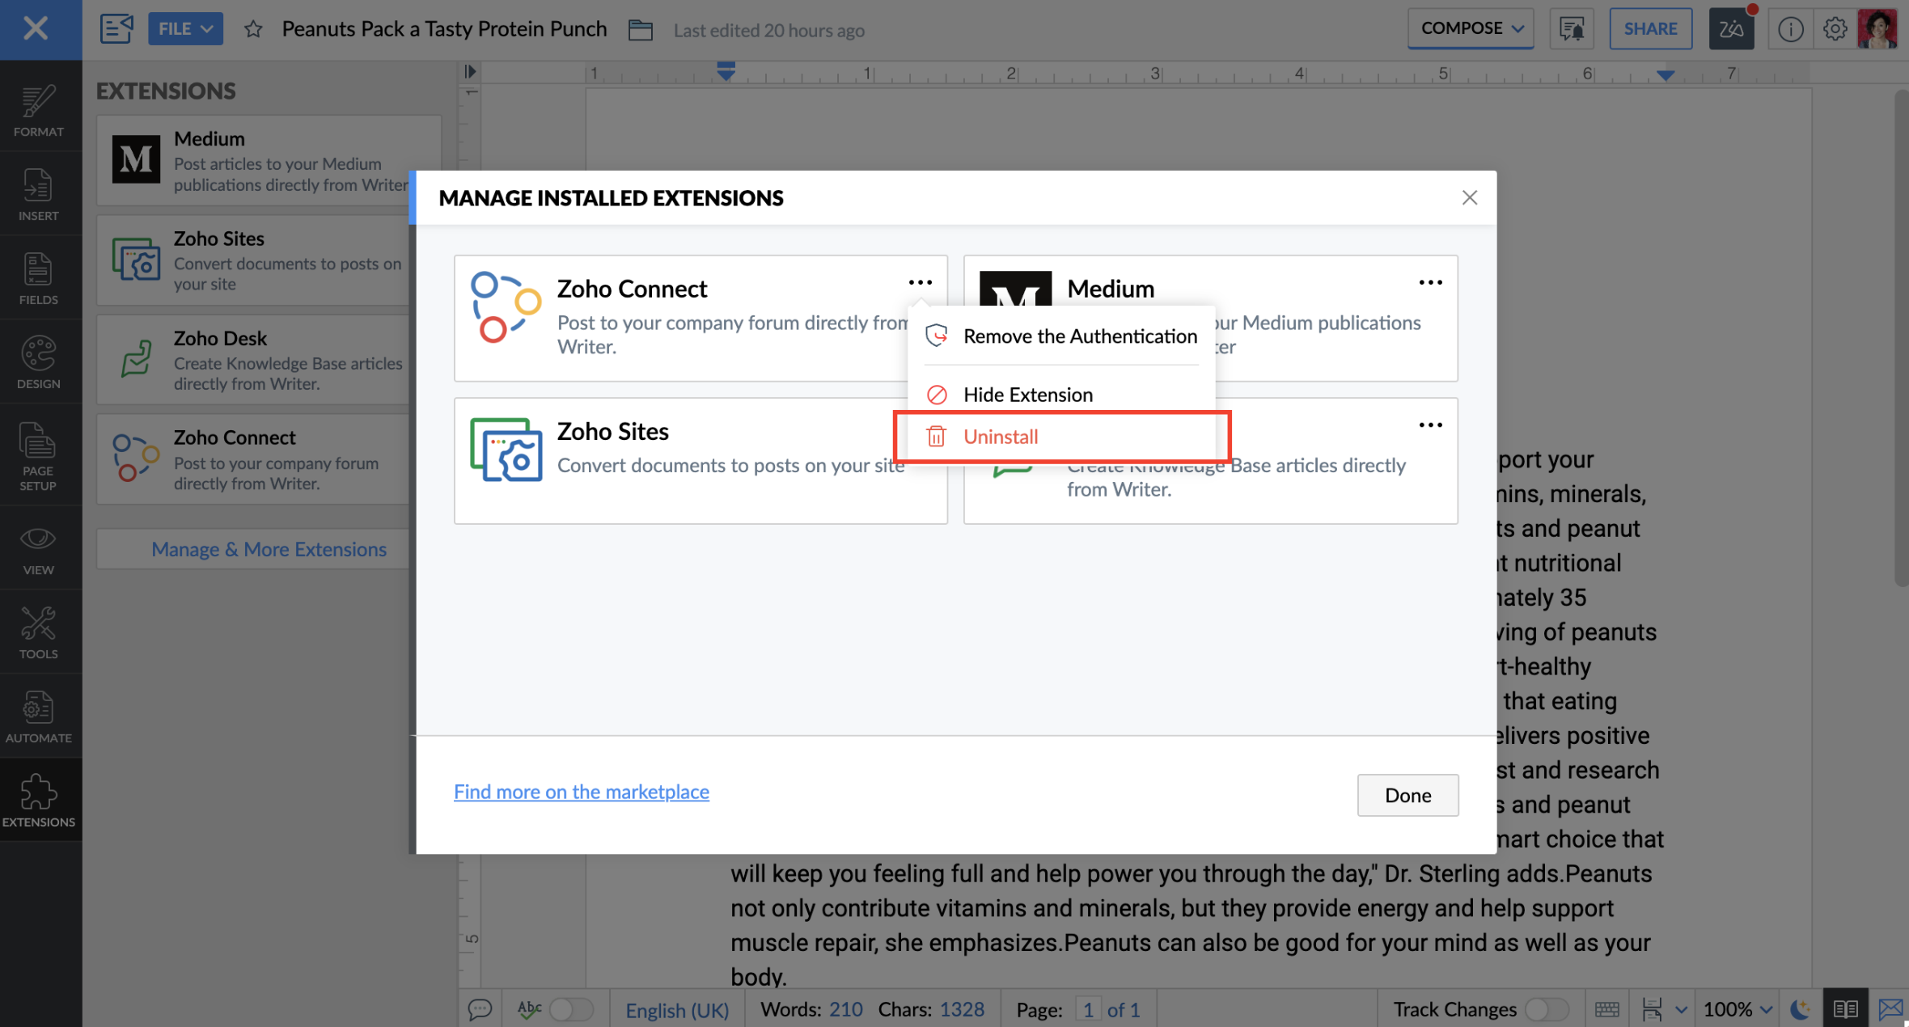This screenshot has width=1909, height=1027.
Task: Mark document as favorite with star
Action: [x=253, y=30]
